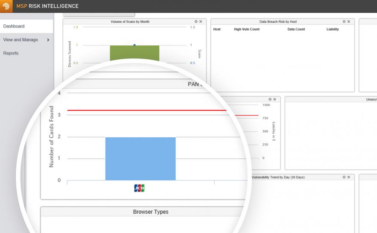
Task: Expand the View and Manage chevron
Action: coord(49,40)
